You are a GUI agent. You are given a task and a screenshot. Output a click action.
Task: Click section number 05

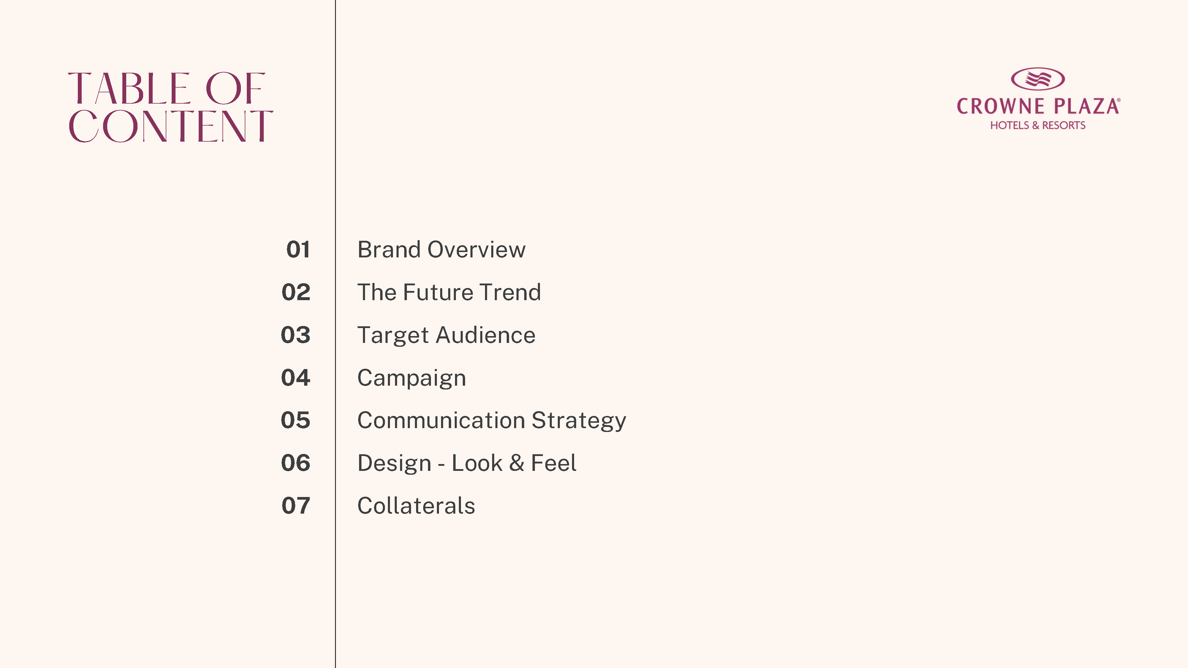pyautogui.click(x=296, y=420)
